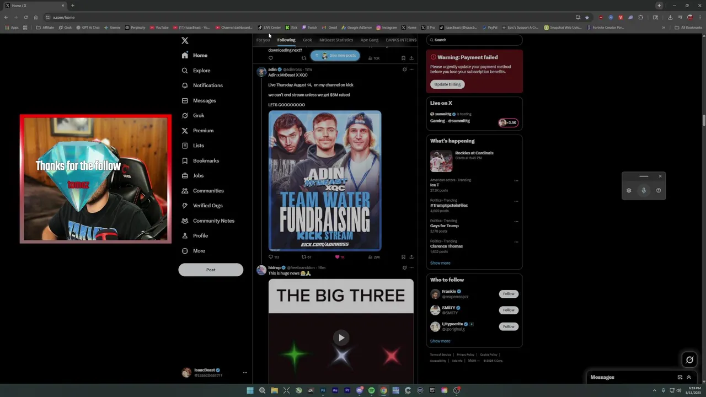Open options for Ice T trend
The height and width of the screenshot is (397, 706).
pyautogui.click(x=516, y=181)
